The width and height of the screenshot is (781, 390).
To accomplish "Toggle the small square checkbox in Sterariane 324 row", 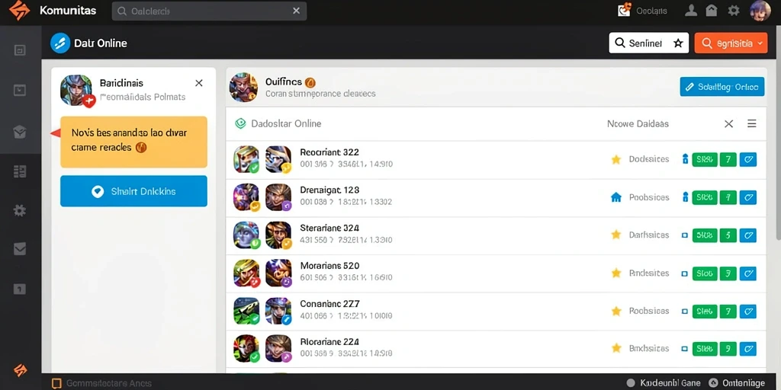I will pos(684,235).
